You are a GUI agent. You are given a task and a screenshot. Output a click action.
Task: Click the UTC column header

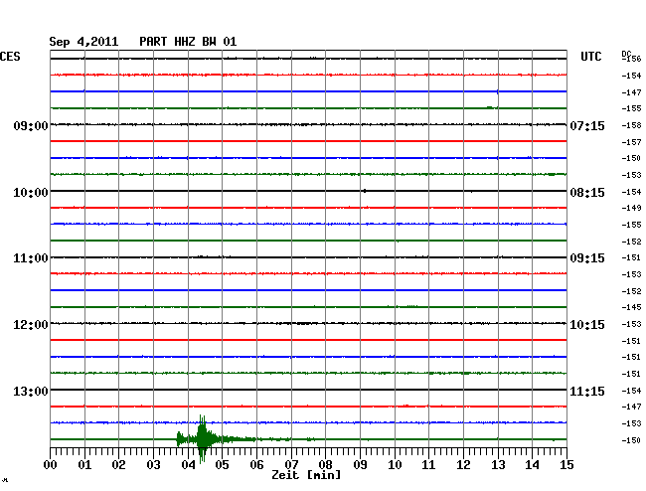click(590, 57)
